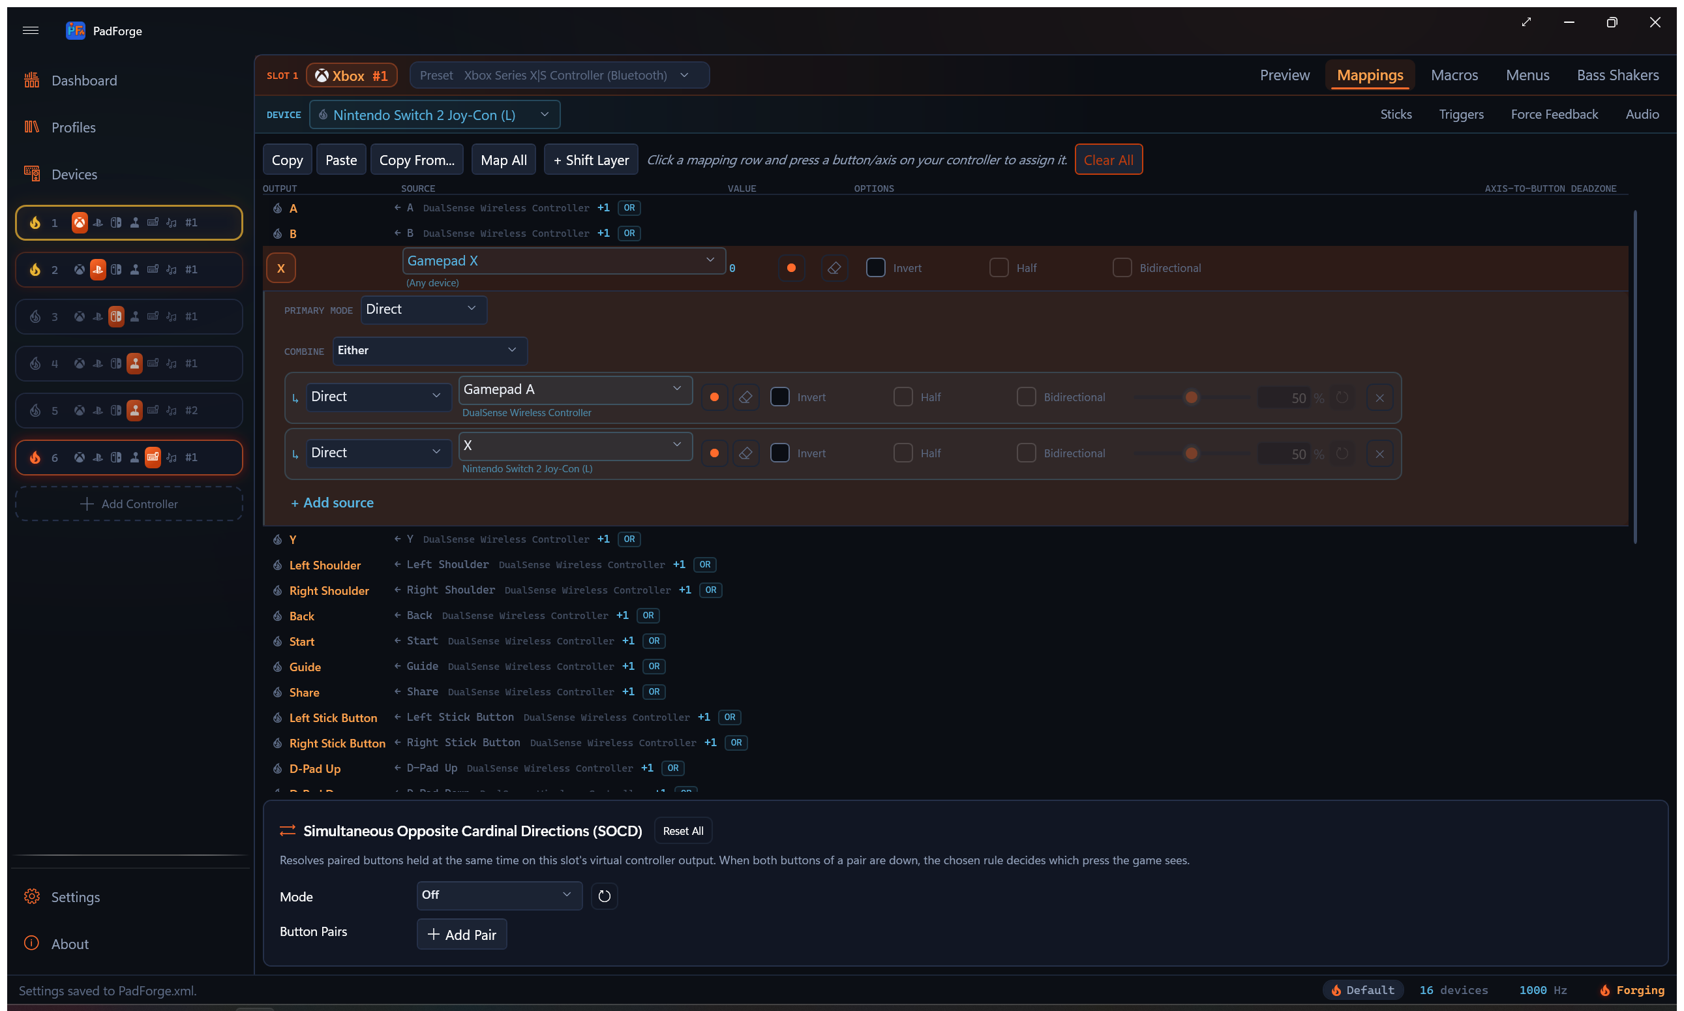Screen dimensions: 1684x1011
Task: Toggle Bidirectional on the Gamepad X row
Action: [x=1122, y=267]
